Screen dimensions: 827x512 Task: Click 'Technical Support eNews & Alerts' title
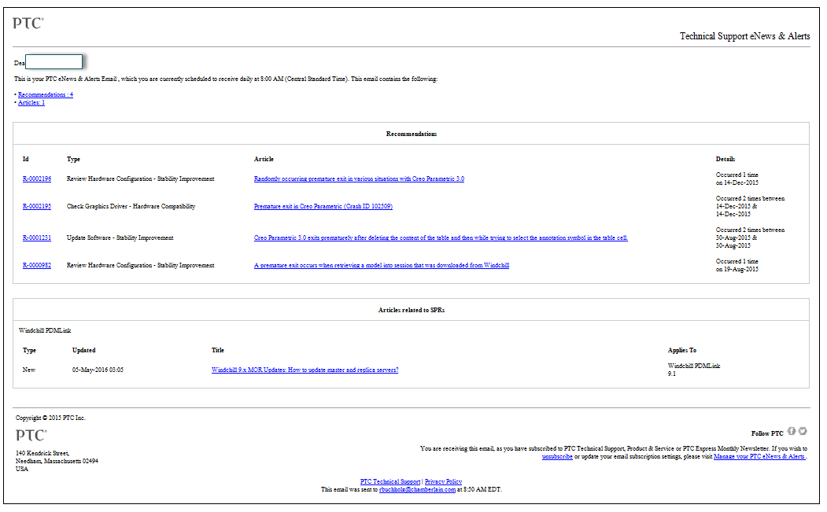(744, 36)
